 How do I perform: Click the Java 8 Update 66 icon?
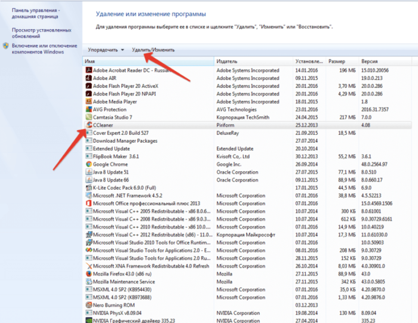[89, 180]
